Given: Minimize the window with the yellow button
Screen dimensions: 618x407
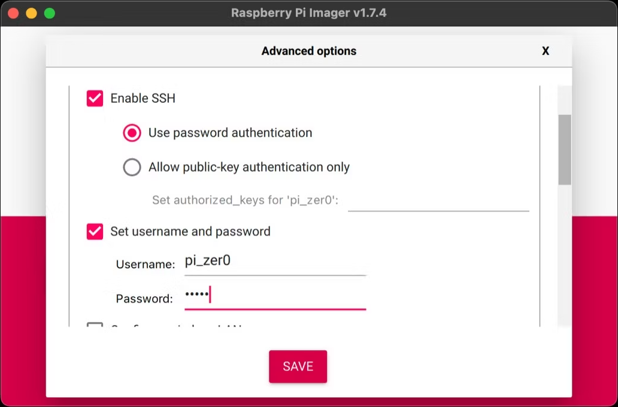Looking at the screenshot, I should coord(31,13).
